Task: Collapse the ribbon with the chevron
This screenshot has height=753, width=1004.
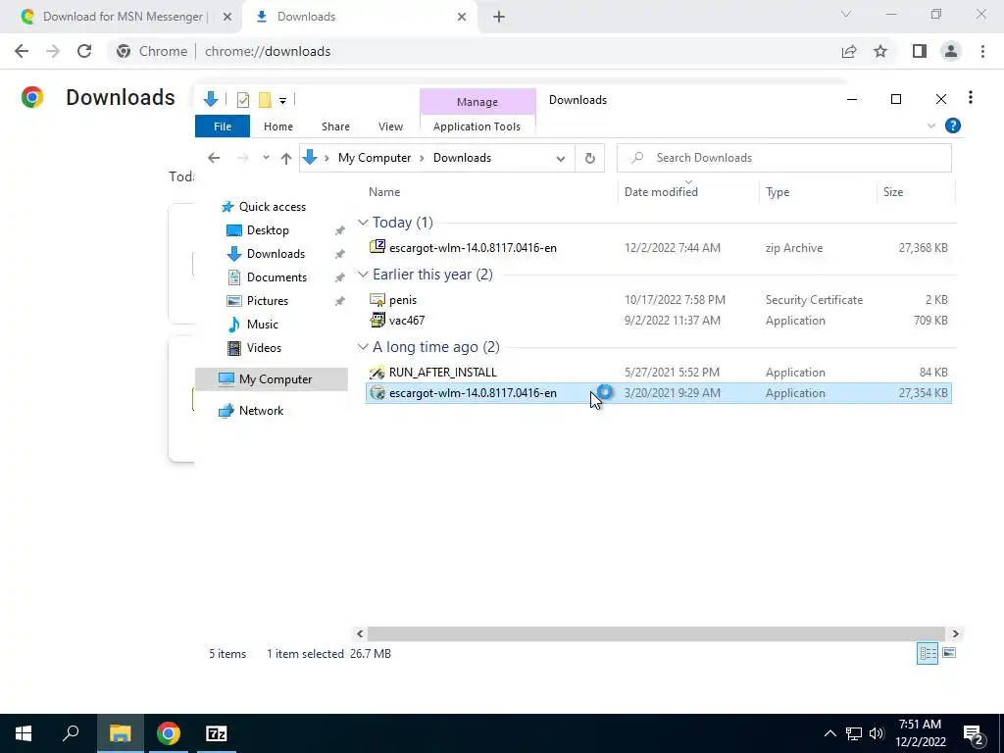Action: pyautogui.click(x=931, y=126)
